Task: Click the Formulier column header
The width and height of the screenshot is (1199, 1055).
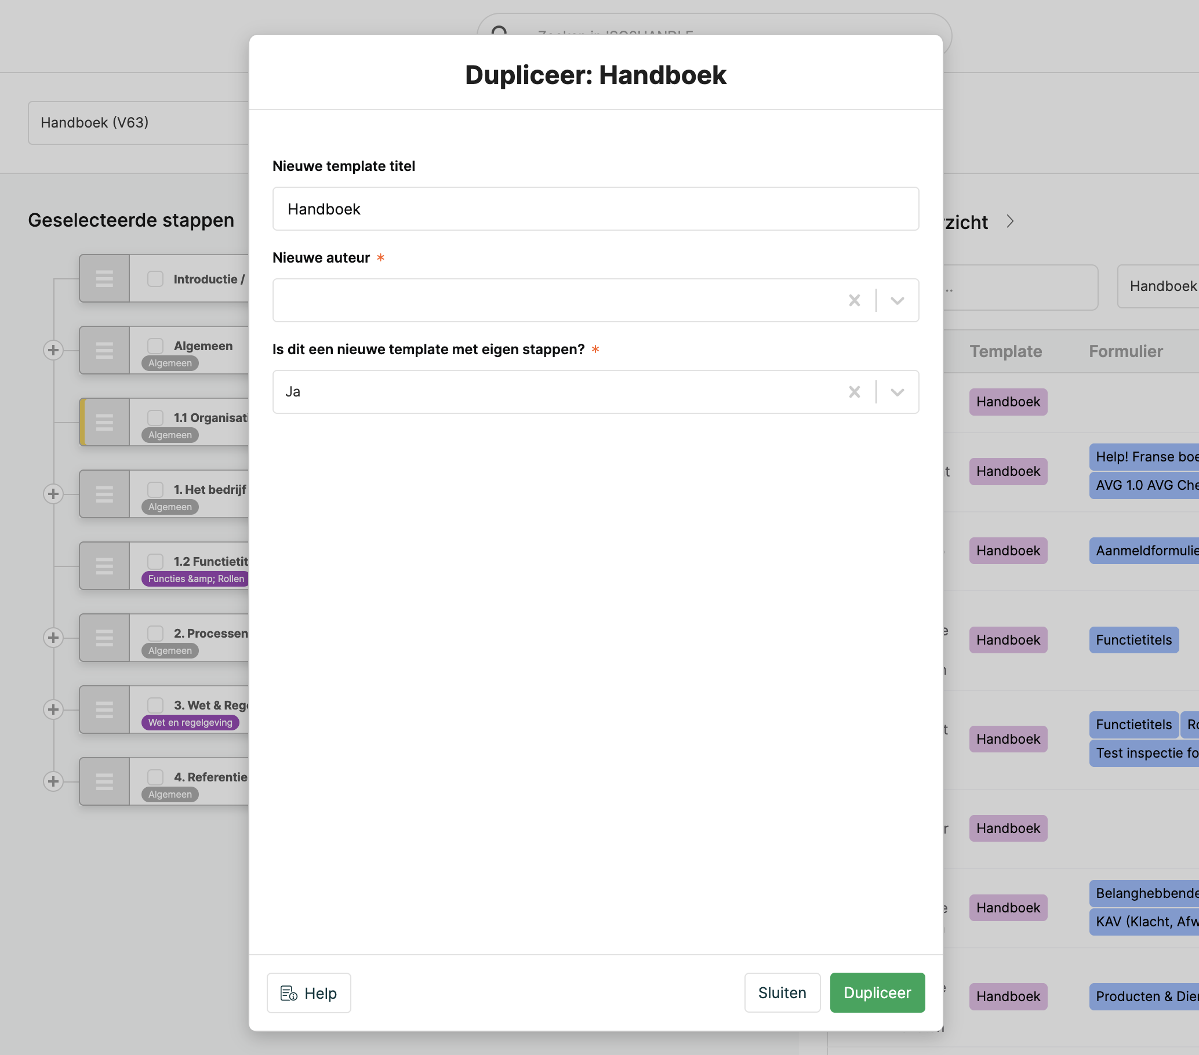Action: [x=1125, y=351]
